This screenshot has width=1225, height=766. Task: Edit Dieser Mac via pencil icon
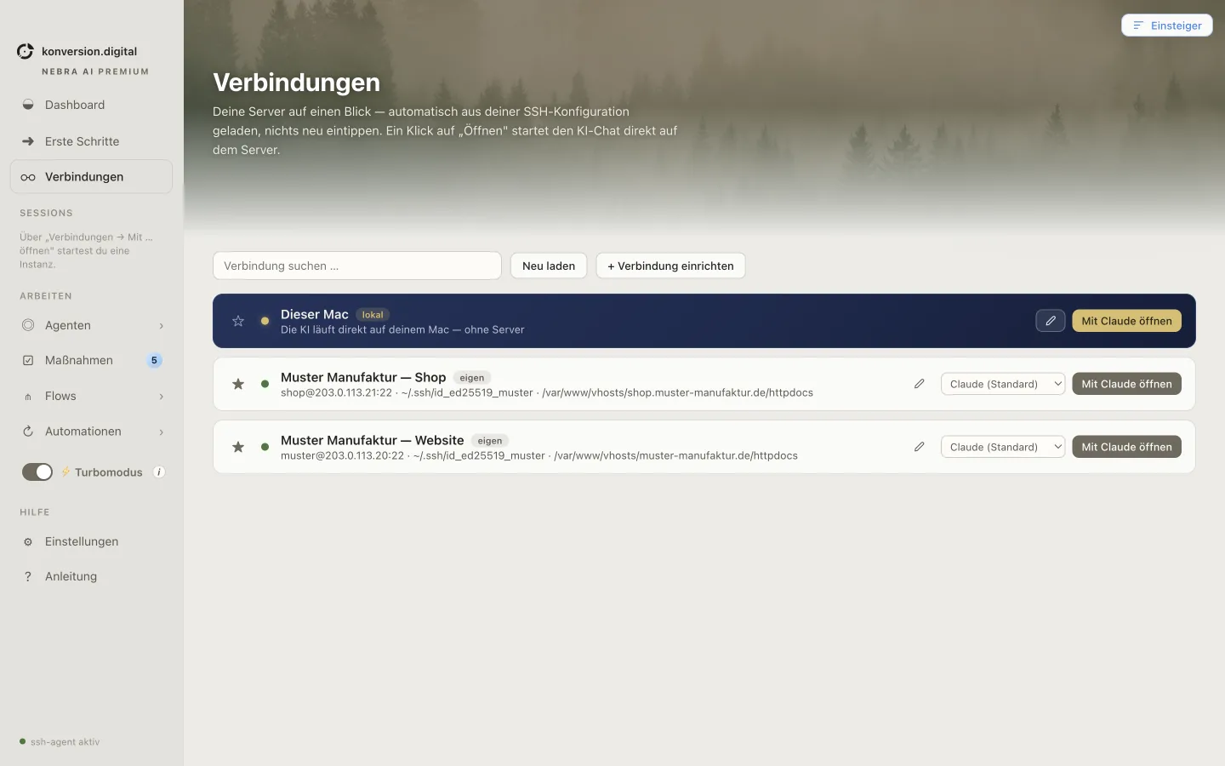tap(1051, 321)
